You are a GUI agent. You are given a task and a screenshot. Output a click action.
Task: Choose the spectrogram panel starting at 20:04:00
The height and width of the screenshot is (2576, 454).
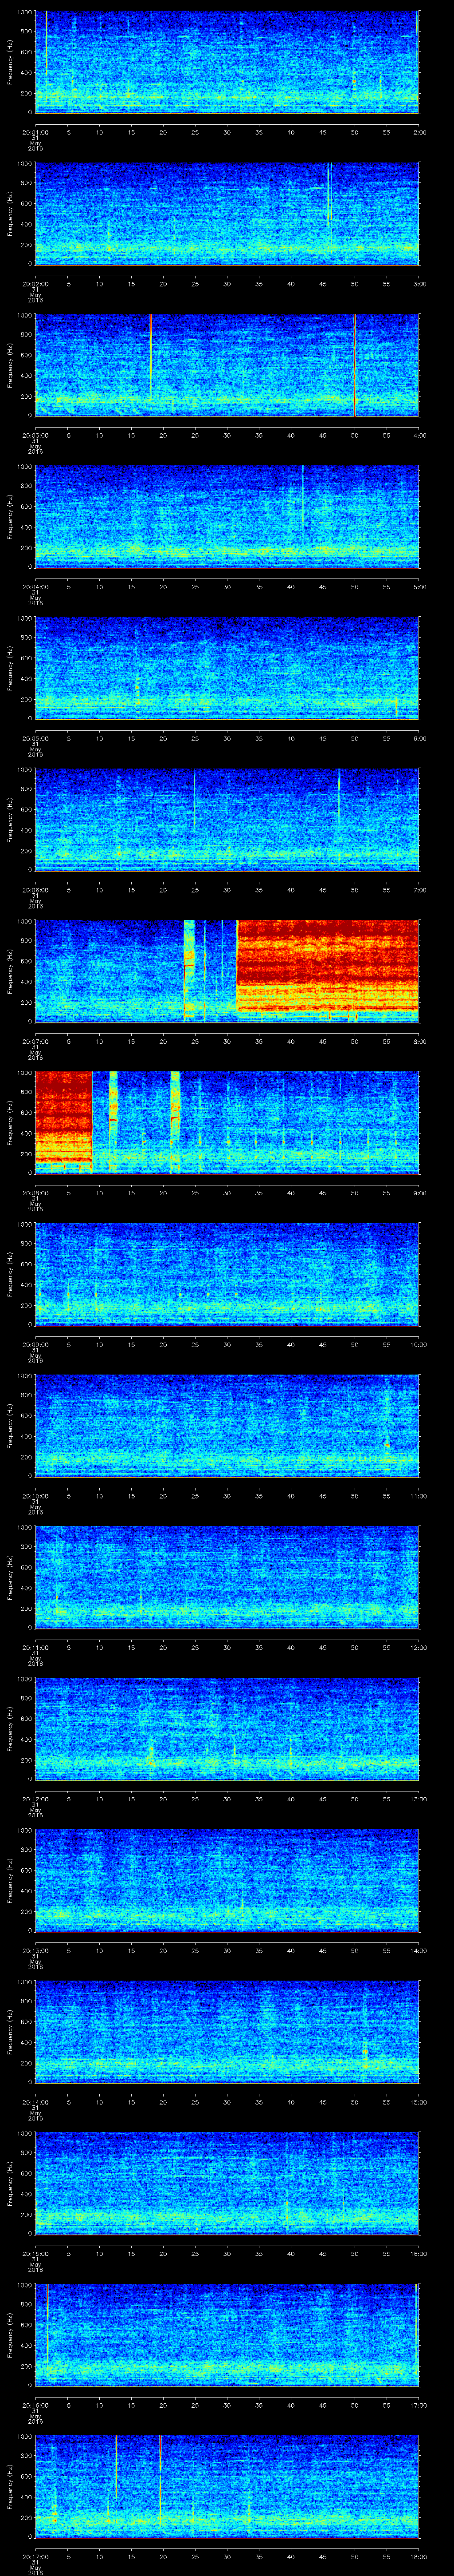click(x=227, y=516)
